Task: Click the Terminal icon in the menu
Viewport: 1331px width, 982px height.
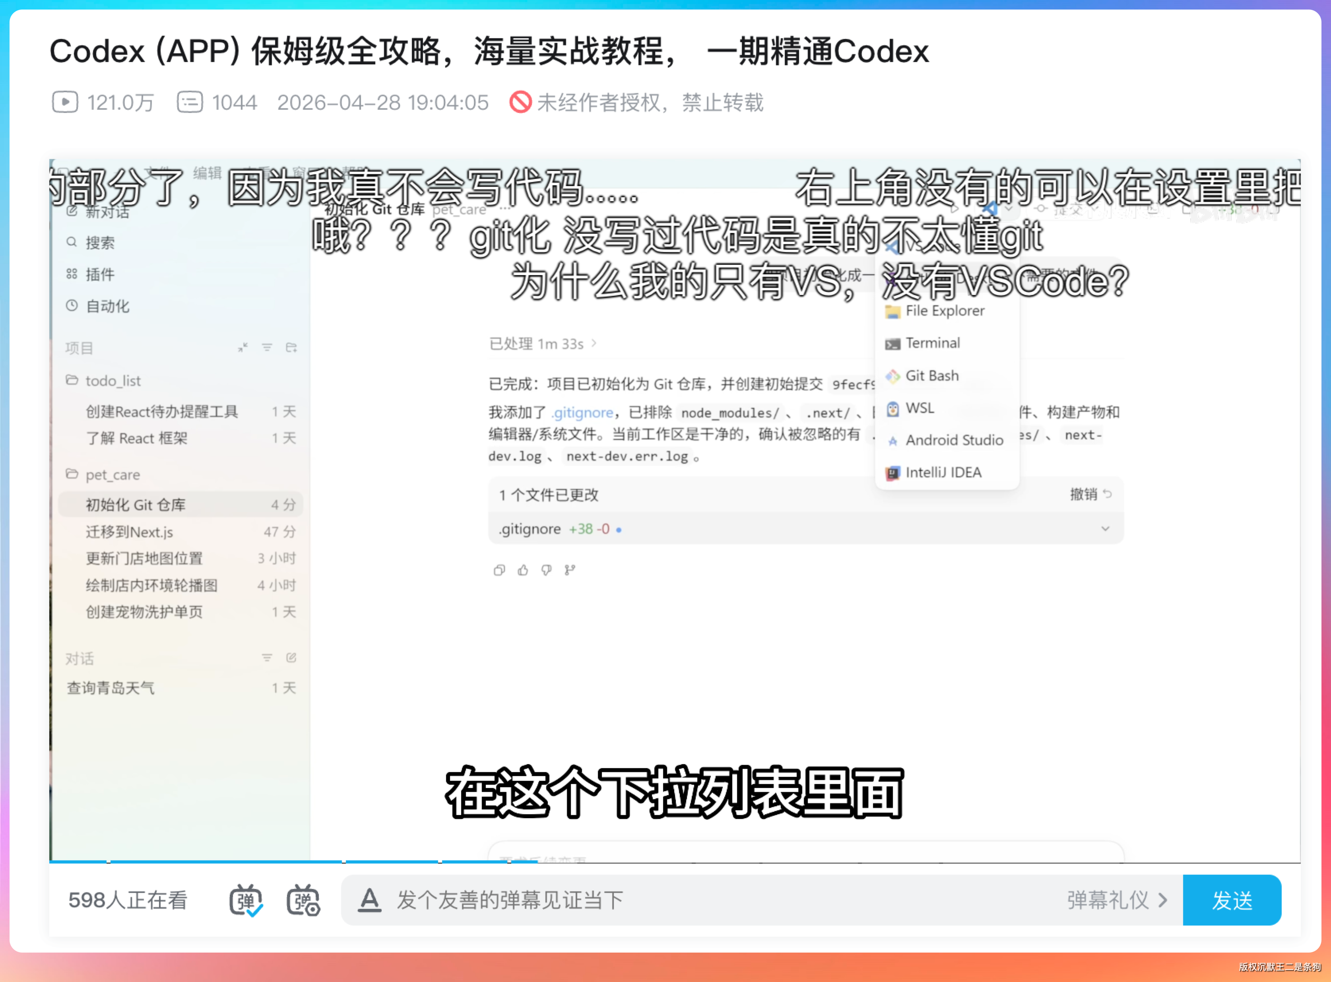Action: (892, 344)
